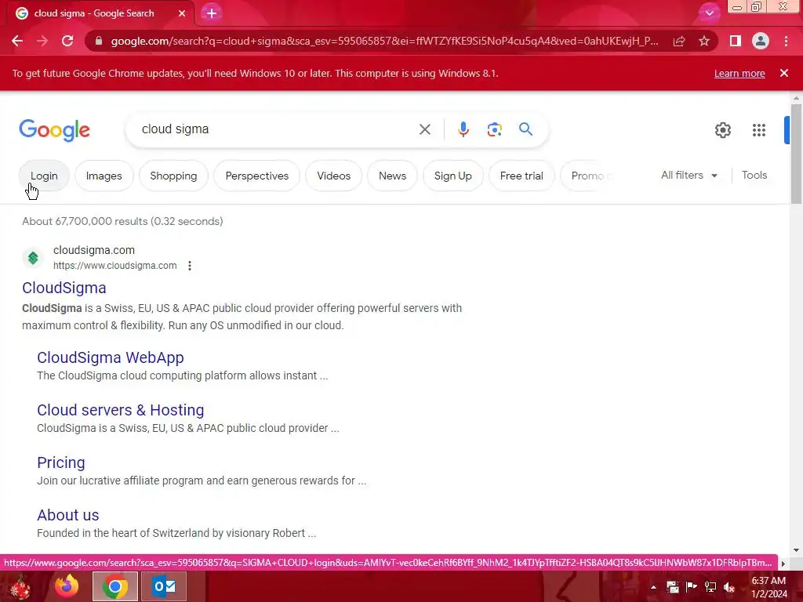
Task: Open Chrome's three-dot menu
Action: coord(786,41)
